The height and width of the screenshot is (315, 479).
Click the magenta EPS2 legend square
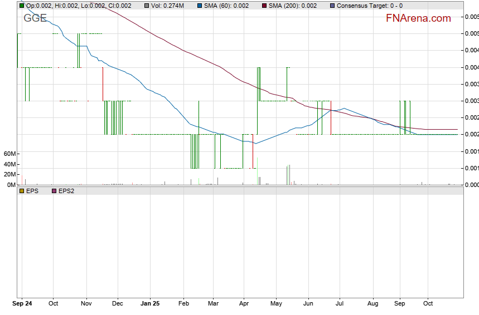pos(54,191)
